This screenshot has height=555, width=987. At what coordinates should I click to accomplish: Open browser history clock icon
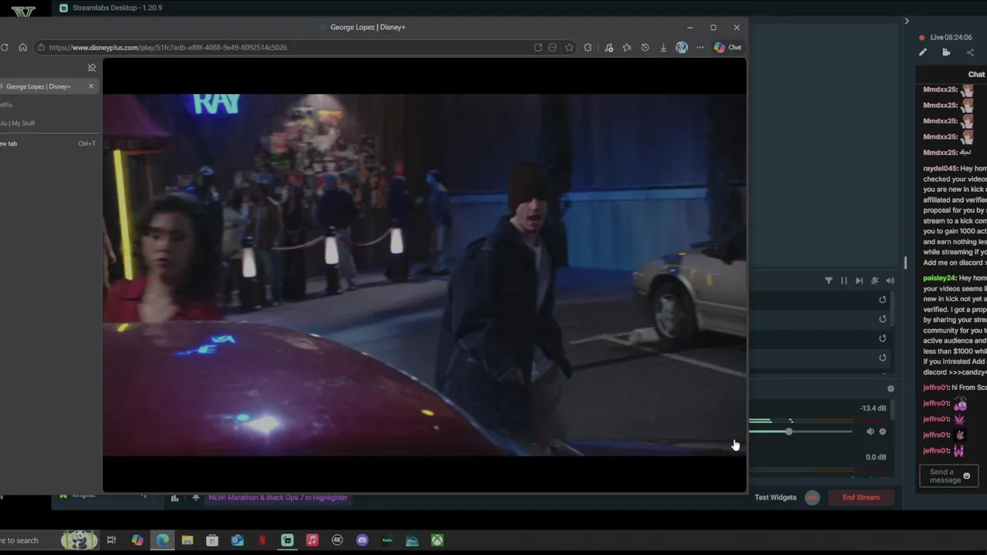coord(645,47)
